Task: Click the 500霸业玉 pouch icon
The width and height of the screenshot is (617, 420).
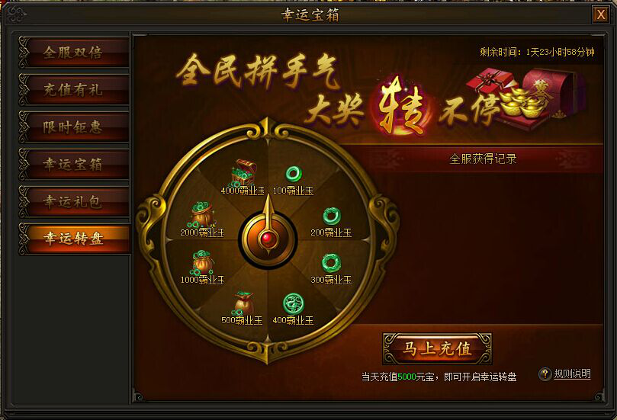Action: 243,303
